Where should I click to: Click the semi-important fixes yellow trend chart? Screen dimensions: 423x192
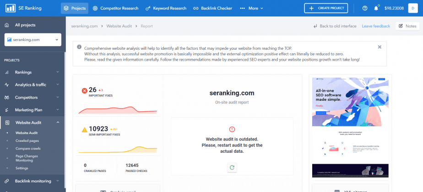118,150
